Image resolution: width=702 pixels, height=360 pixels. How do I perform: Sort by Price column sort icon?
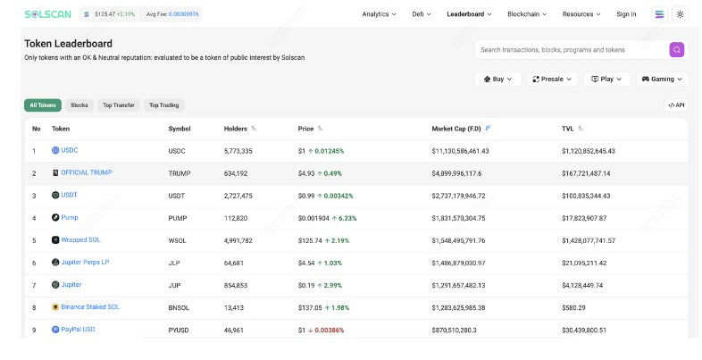tap(320, 129)
